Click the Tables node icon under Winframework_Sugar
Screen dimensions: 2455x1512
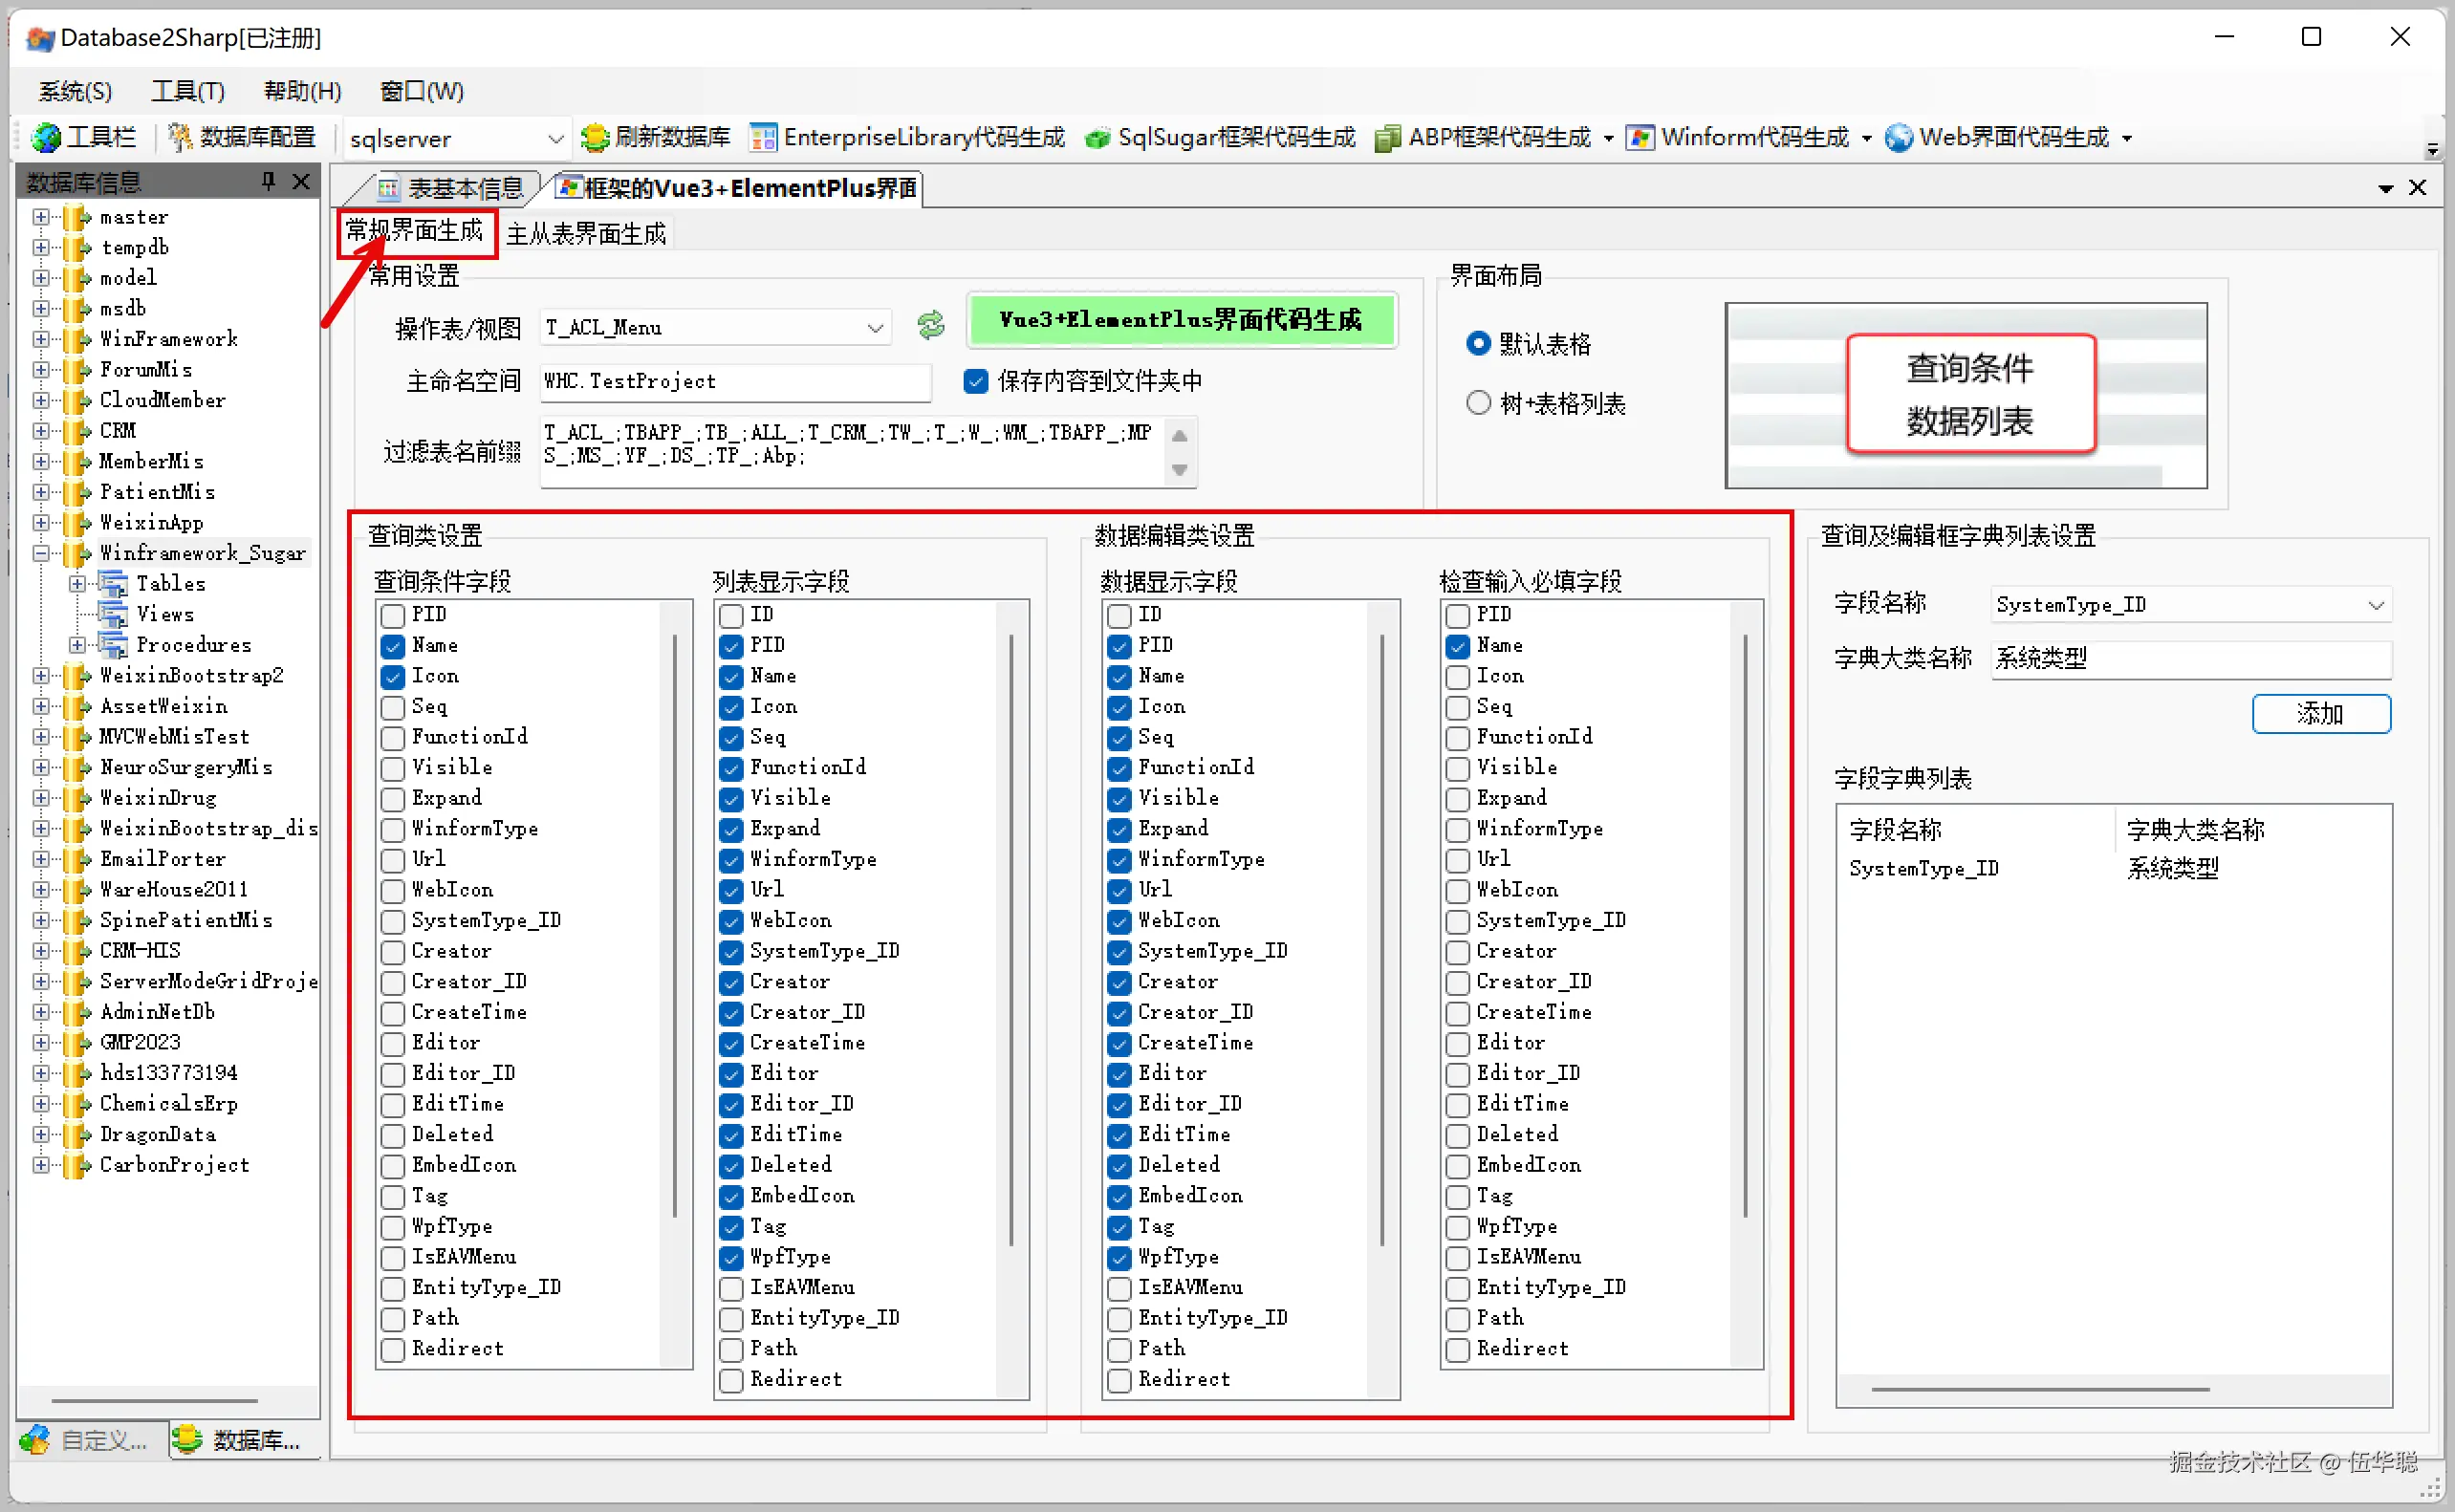pyautogui.click(x=114, y=583)
